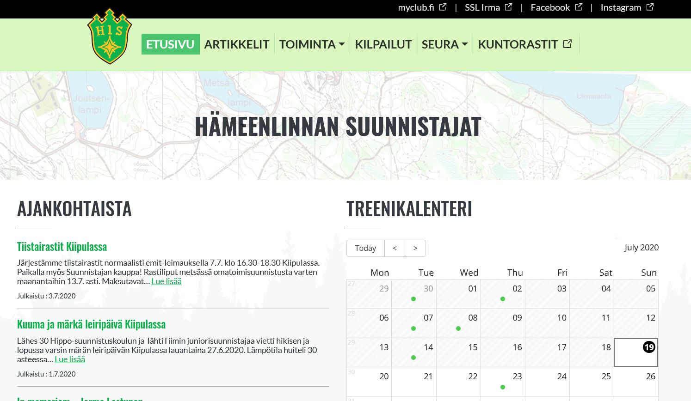Viewport: 691px width, 401px height.
Task: Open the SSL Irma external link icon
Action: click(508, 6)
